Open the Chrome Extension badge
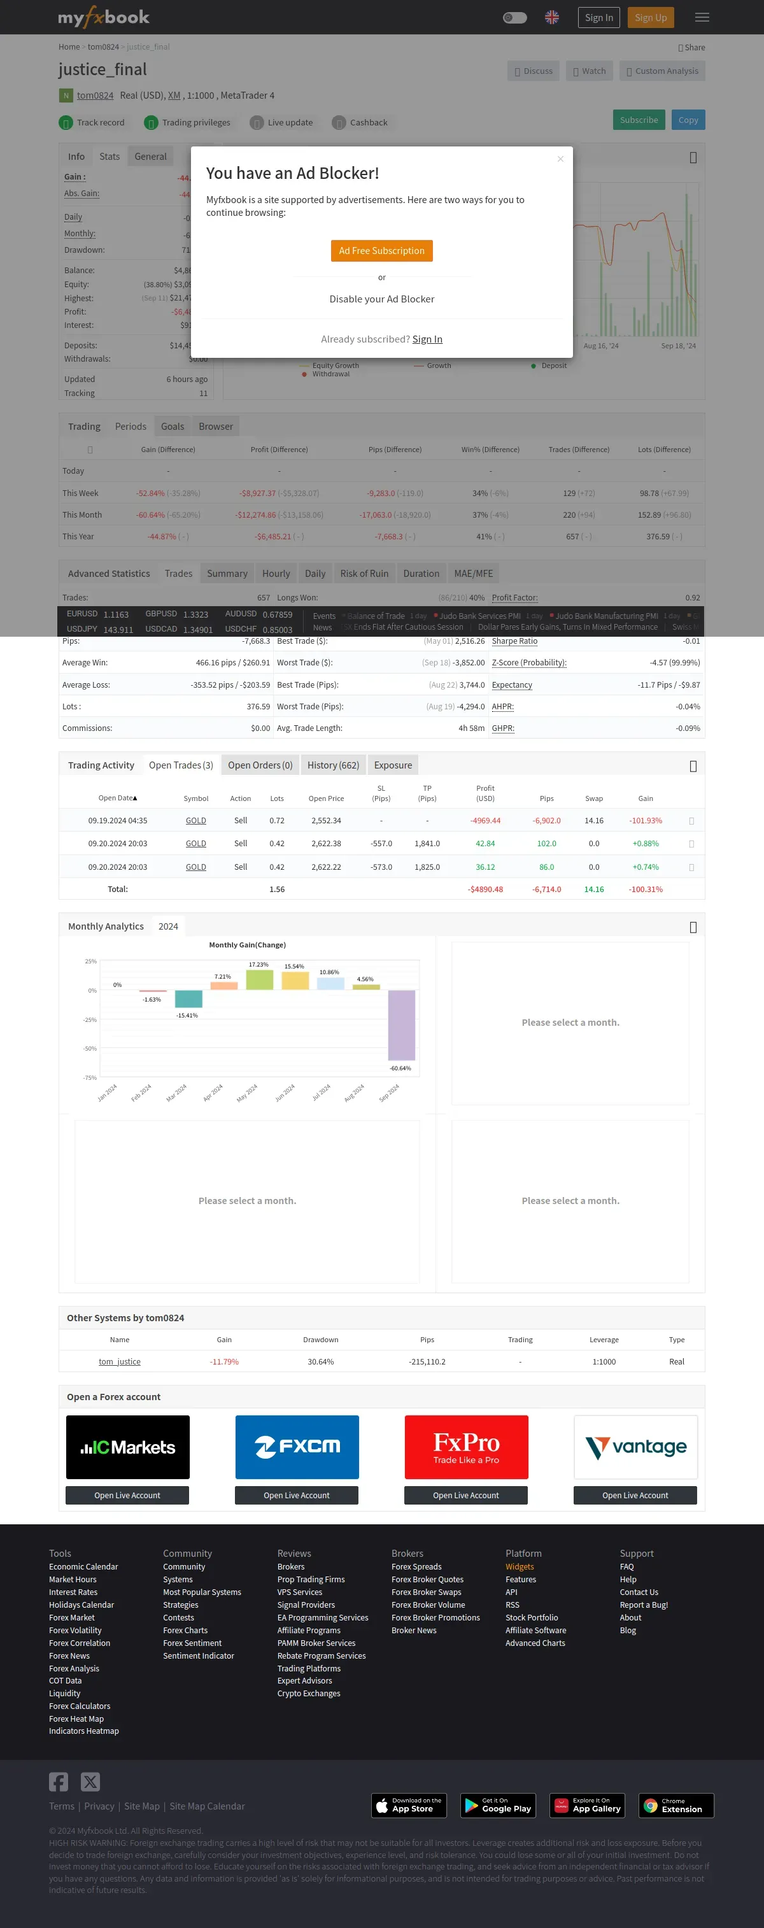This screenshot has width=764, height=1928. (x=676, y=1805)
